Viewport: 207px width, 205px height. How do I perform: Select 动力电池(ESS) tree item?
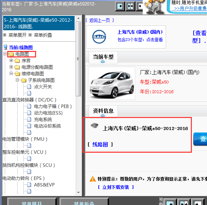tap(48, 113)
